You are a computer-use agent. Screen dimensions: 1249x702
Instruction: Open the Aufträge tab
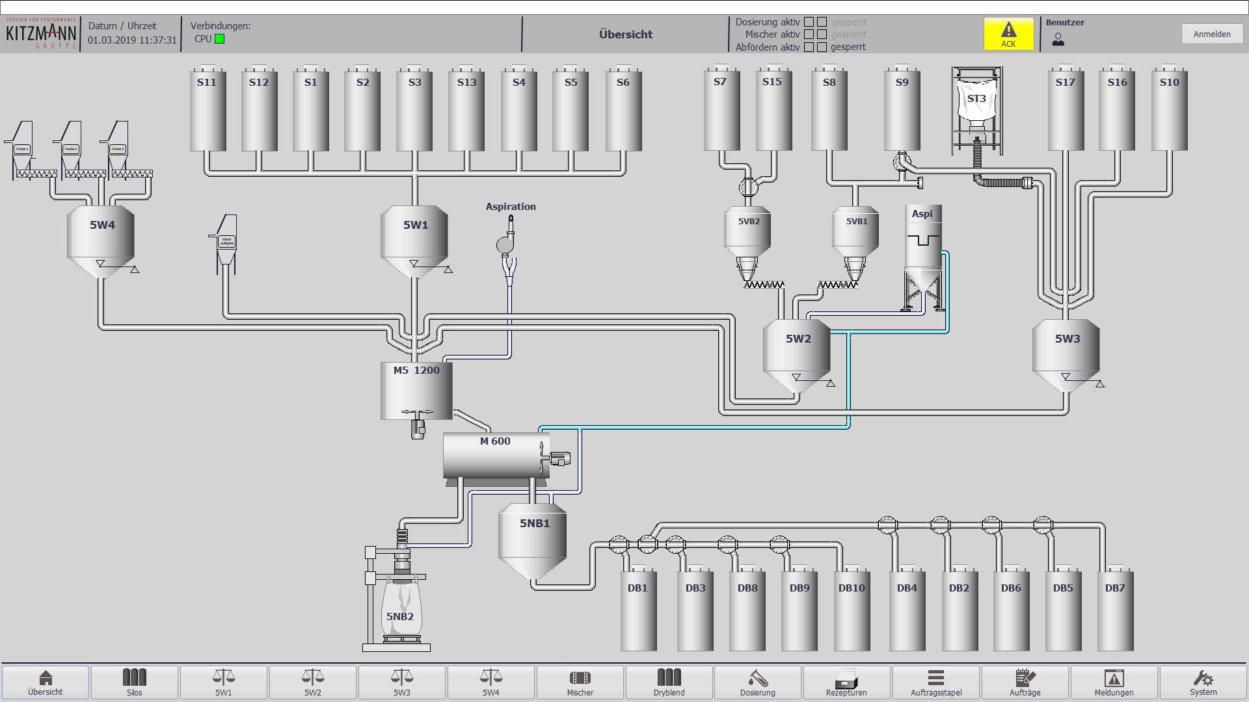click(x=1025, y=682)
